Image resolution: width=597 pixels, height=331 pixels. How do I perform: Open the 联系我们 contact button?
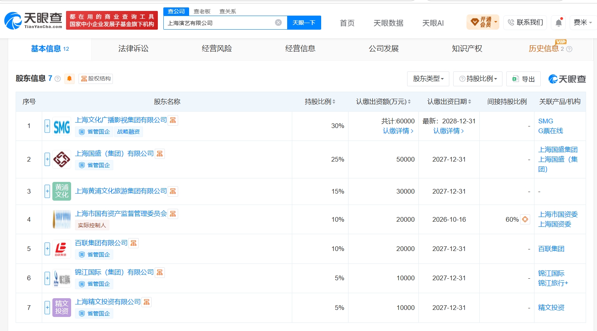tap(526, 23)
